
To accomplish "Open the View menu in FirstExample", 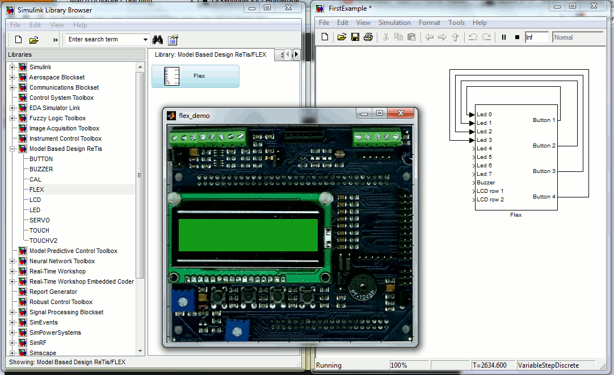I will [363, 23].
